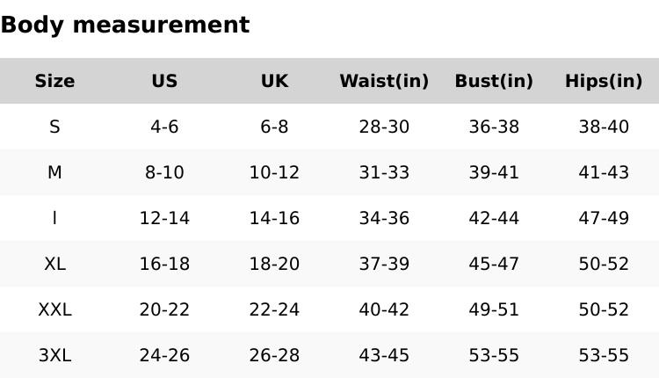Select the Hips(in) column header
This screenshot has width=659, height=378.
(x=604, y=81)
